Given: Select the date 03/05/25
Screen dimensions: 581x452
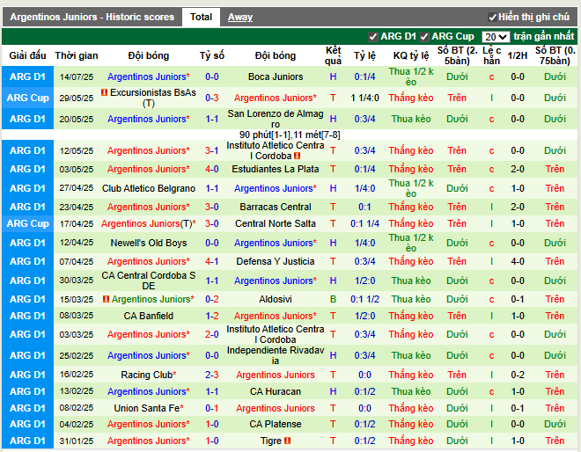Looking at the screenshot, I should point(77,169).
